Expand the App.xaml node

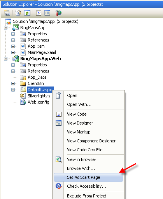point(13,46)
